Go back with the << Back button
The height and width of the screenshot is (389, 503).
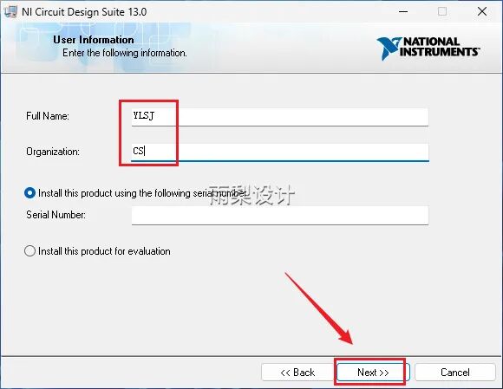tap(297, 373)
